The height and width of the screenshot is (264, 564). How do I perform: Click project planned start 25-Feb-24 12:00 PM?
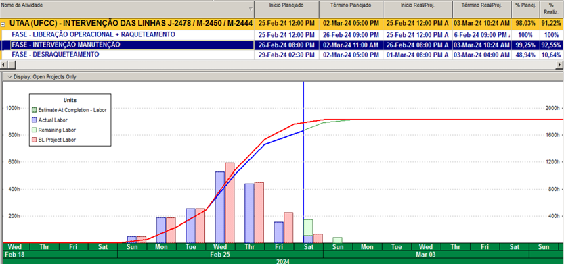coord(286,24)
